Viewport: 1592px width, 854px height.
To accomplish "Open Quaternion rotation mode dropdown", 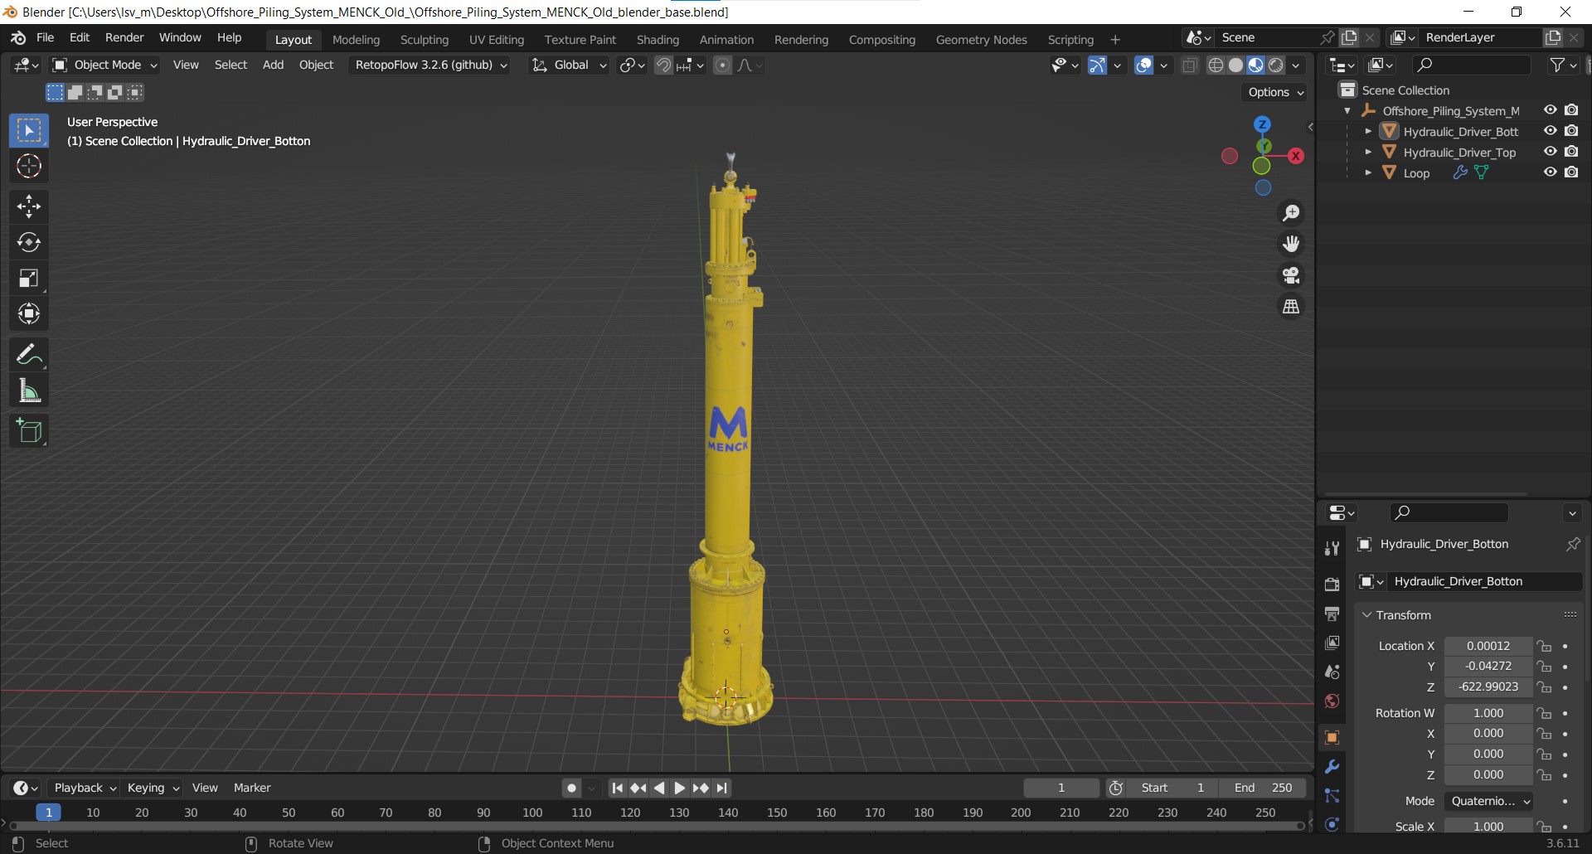I will (1488, 801).
